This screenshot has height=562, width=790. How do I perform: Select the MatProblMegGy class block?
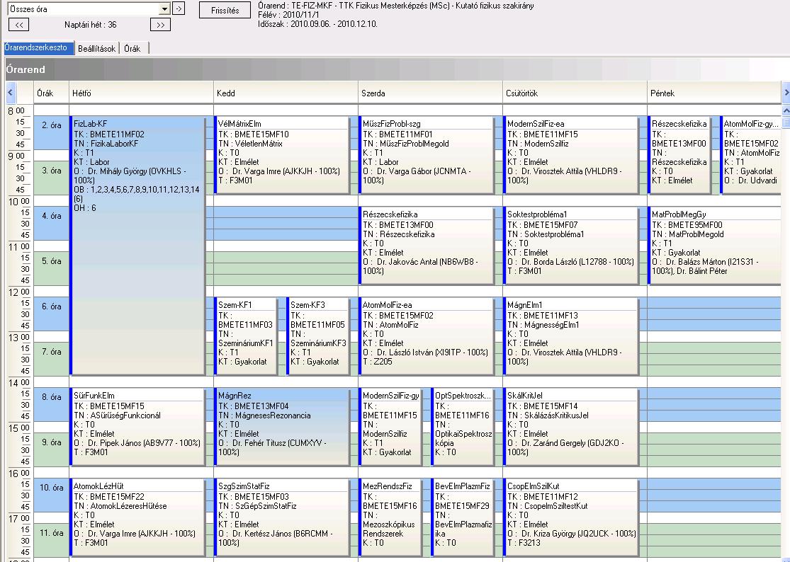(x=715, y=246)
